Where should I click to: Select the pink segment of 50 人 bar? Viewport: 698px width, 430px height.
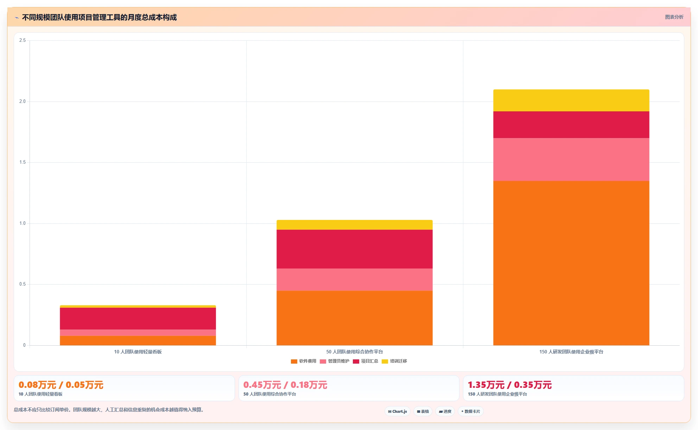[x=354, y=280]
